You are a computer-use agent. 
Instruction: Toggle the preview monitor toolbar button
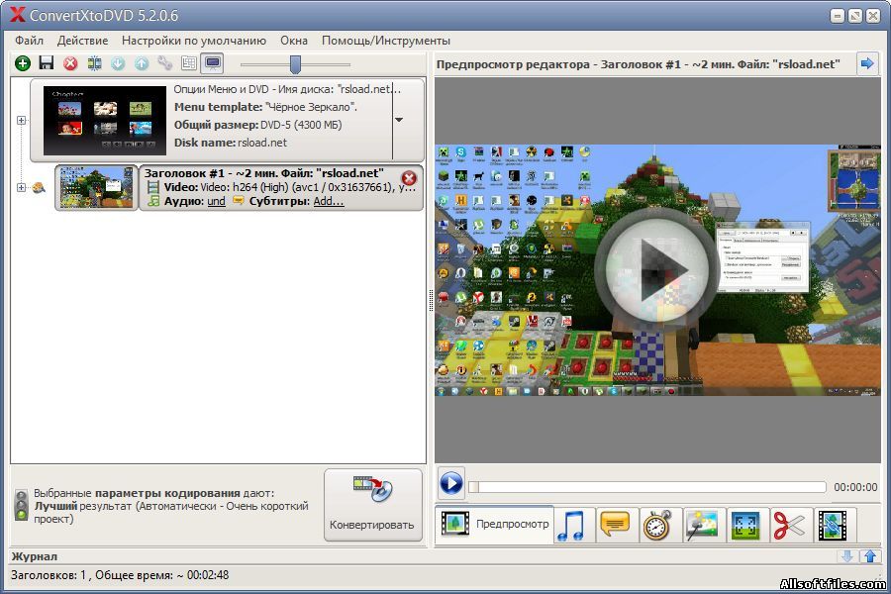(x=213, y=63)
